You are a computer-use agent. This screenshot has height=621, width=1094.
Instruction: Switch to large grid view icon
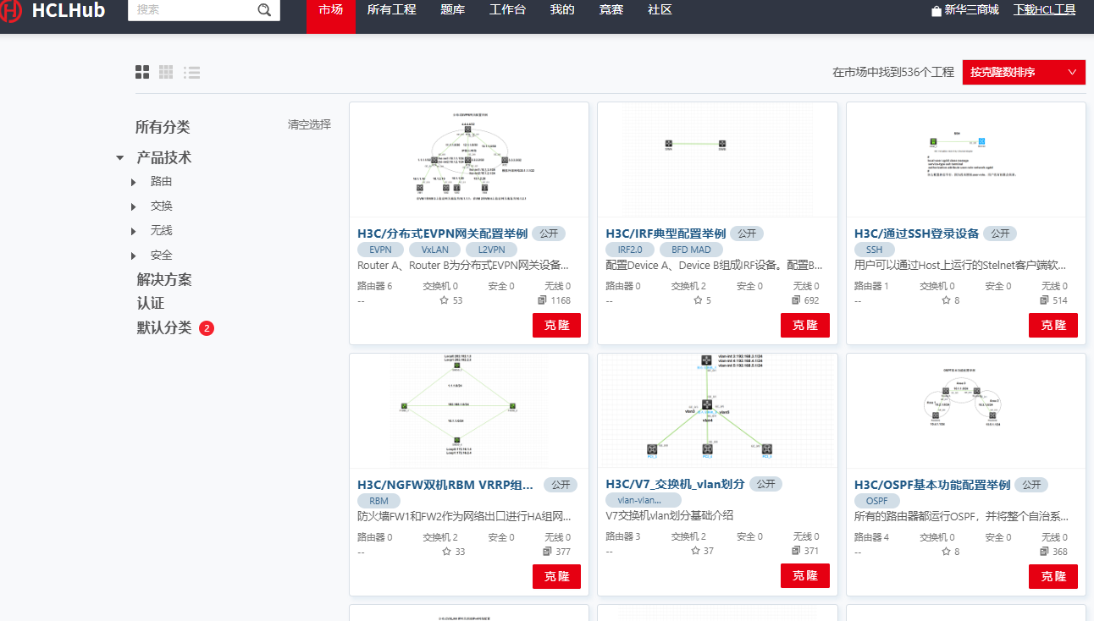tap(142, 73)
